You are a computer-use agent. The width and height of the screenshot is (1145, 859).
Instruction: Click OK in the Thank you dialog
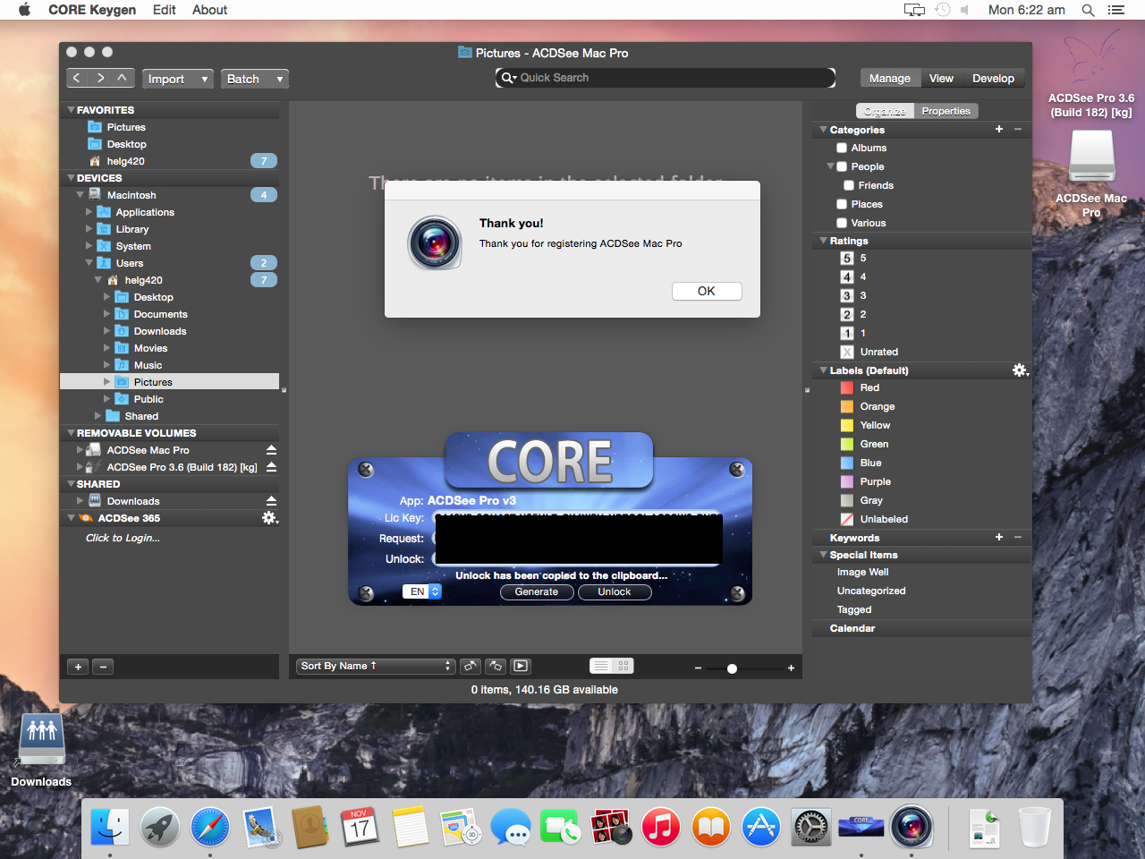pos(707,291)
